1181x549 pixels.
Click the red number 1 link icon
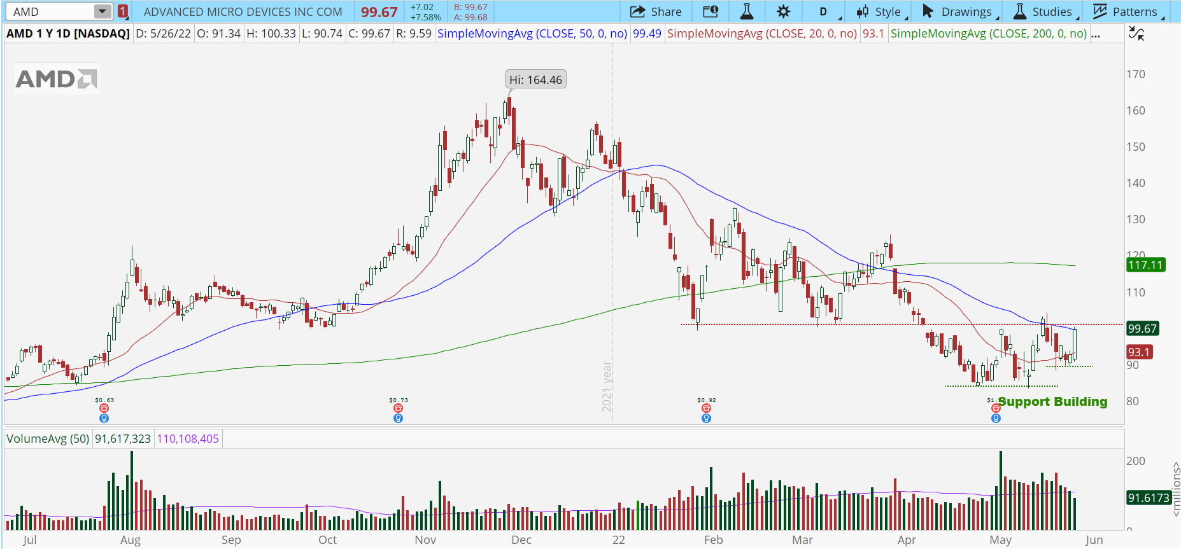click(x=123, y=11)
